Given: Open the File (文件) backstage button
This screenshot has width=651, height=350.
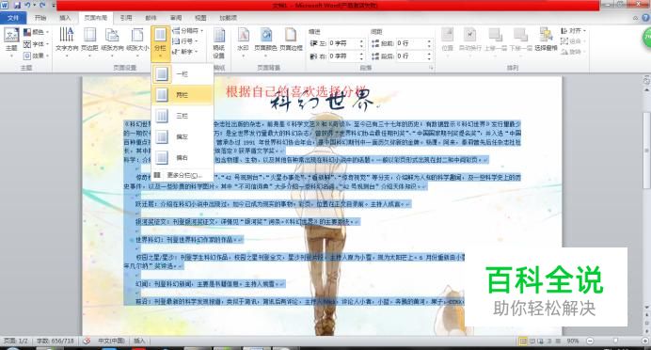Looking at the screenshot, I should [13, 18].
